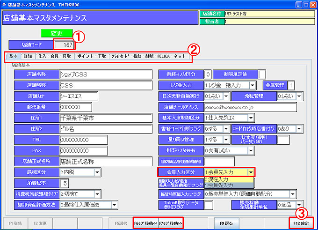The image size is (318, 230).
Task: Open the 棚卸資産評価方法 combo box
Action: (113, 205)
